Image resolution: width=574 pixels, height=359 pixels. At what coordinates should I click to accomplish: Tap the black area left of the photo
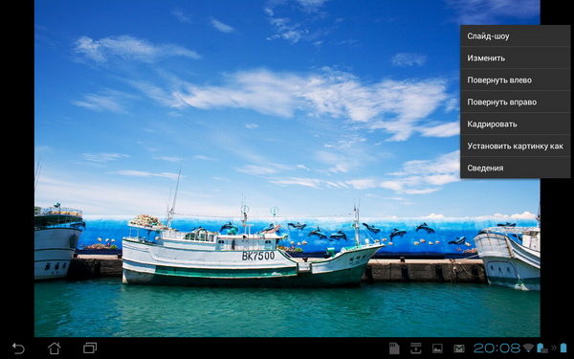[x=17, y=168]
